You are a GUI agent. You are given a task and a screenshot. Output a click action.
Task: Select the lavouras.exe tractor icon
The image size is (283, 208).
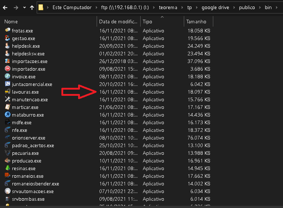click(x=8, y=91)
